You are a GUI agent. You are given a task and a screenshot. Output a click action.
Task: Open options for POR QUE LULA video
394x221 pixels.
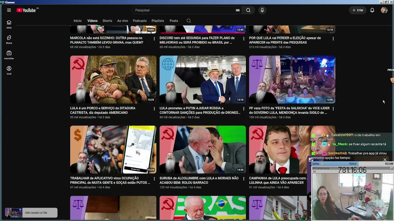[333, 39]
